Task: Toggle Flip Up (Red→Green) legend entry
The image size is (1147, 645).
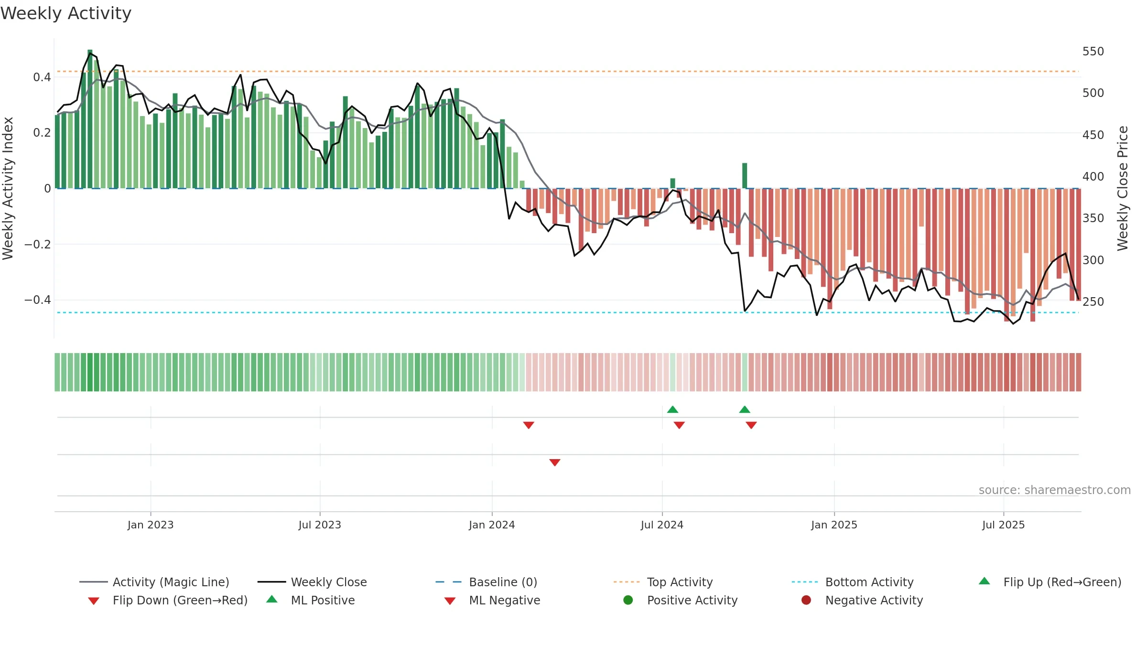Action: 1050,582
